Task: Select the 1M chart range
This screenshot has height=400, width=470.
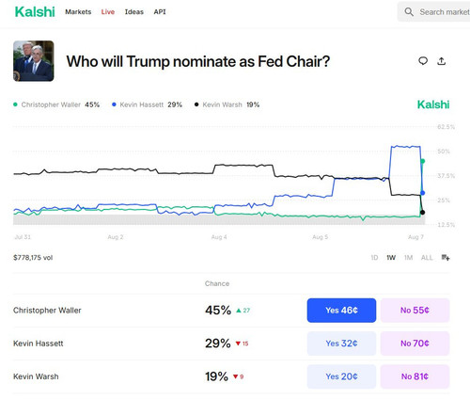Action: pyautogui.click(x=408, y=258)
